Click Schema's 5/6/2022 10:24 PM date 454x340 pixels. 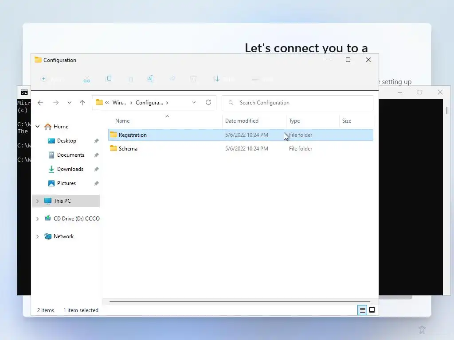[x=247, y=149]
